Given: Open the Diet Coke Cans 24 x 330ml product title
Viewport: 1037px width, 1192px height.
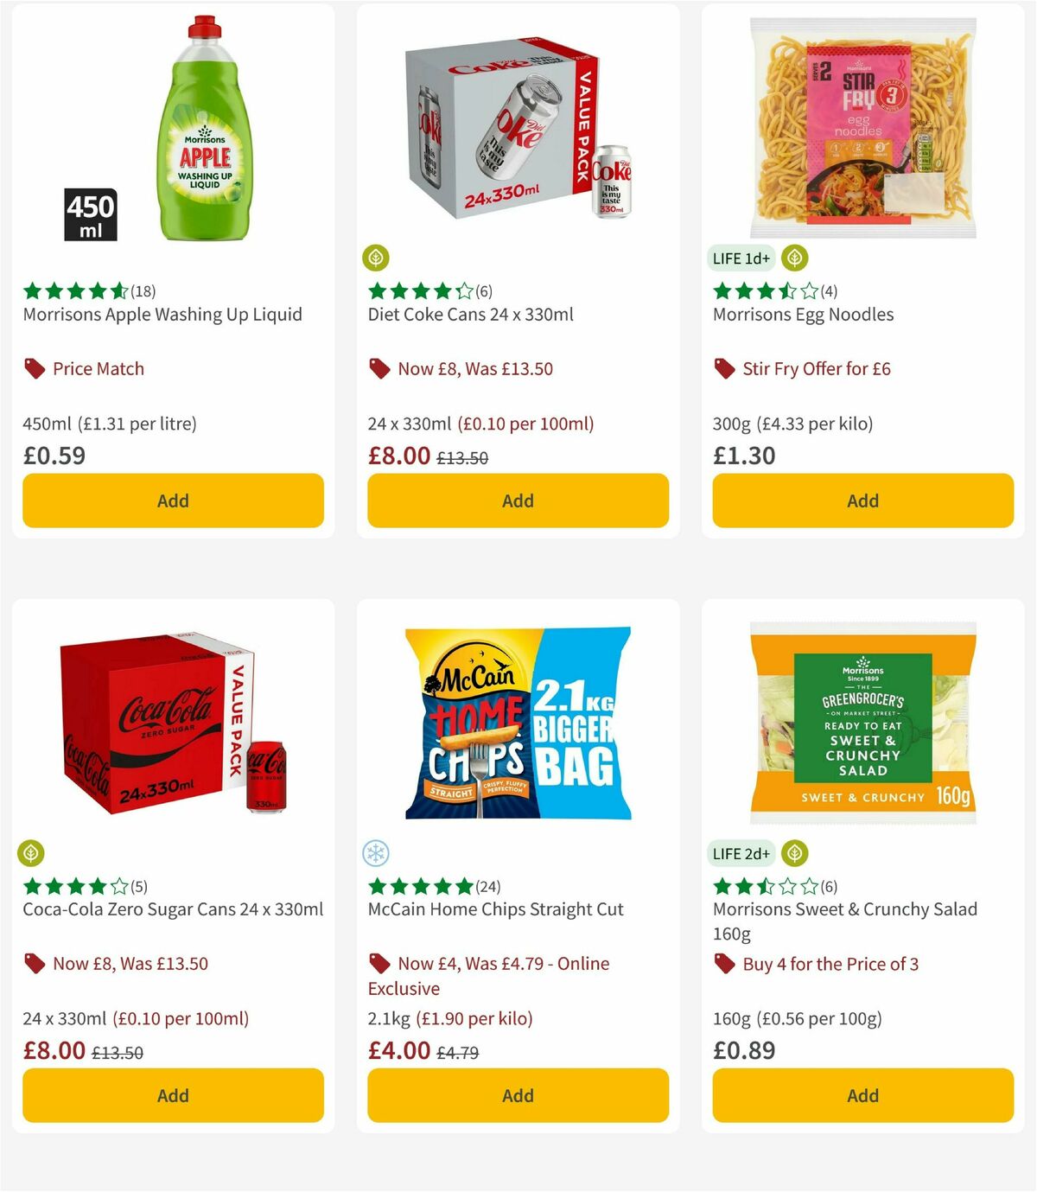Looking at the screenshot, I should pyautogui.click(x=469, y=315).
